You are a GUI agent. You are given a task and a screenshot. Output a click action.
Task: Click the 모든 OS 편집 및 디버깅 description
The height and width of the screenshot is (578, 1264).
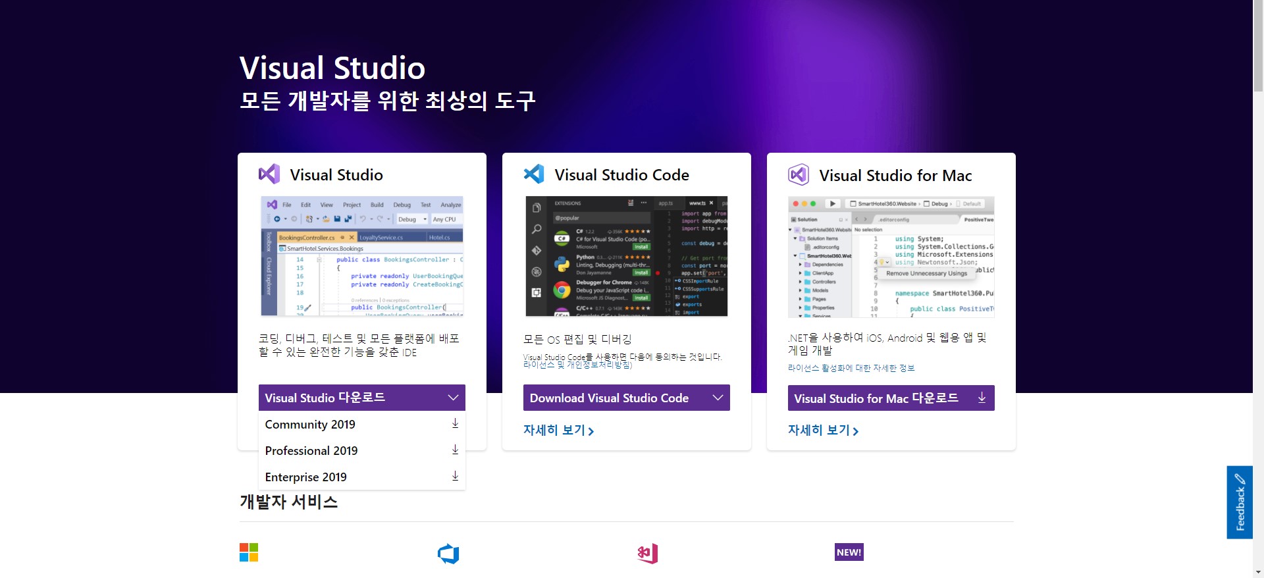(577, 339)
